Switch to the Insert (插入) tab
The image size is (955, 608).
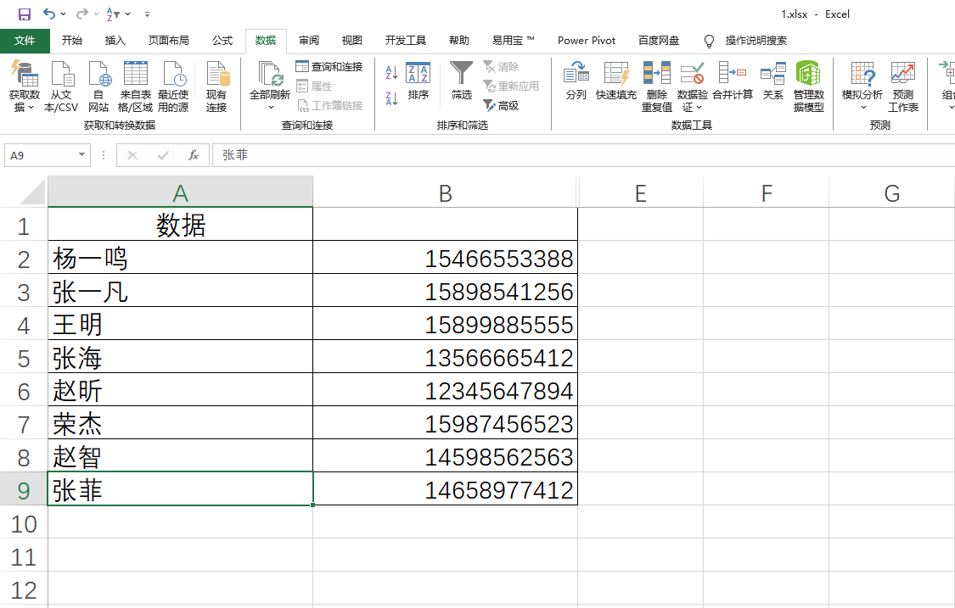coord(115,41)
